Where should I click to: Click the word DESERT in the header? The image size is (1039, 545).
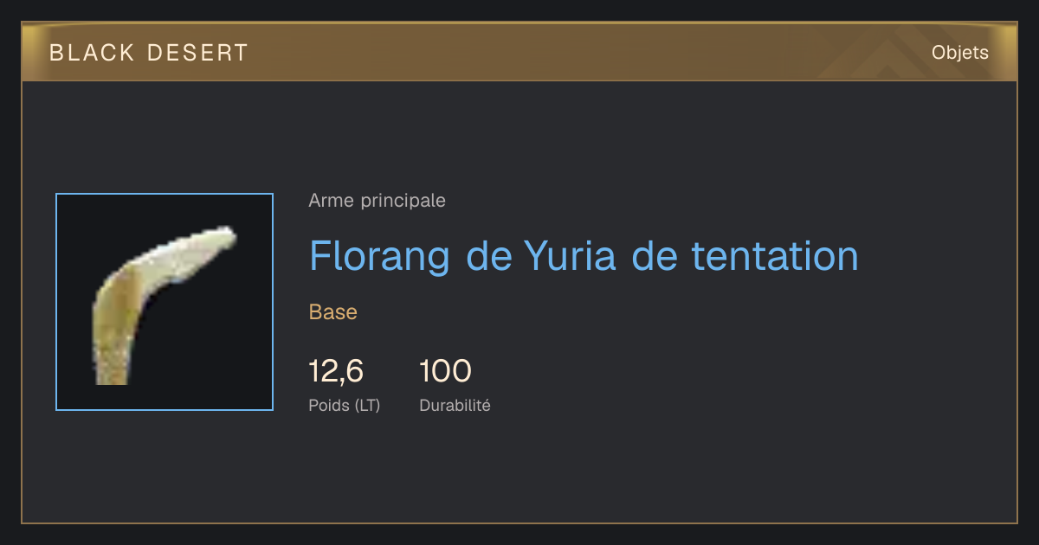[x=198, y=53]
